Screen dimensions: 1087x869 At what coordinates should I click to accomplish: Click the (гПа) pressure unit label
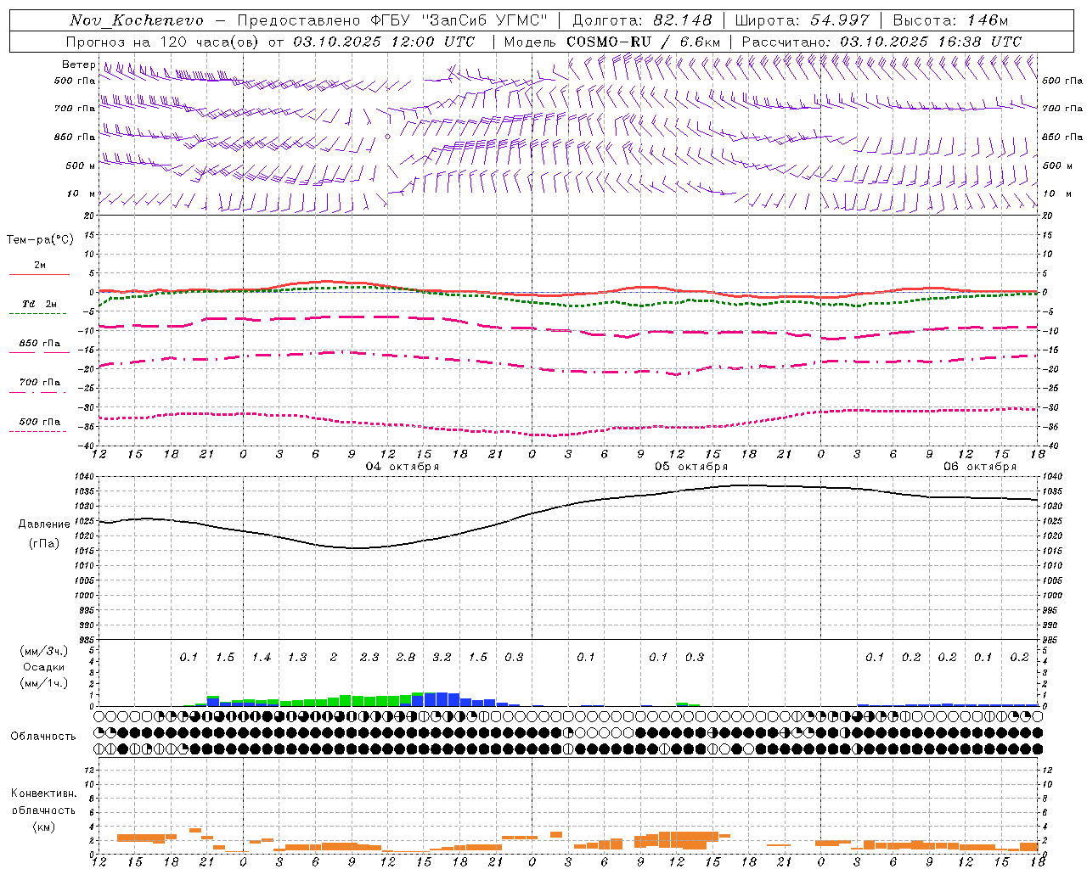(44, 544)
